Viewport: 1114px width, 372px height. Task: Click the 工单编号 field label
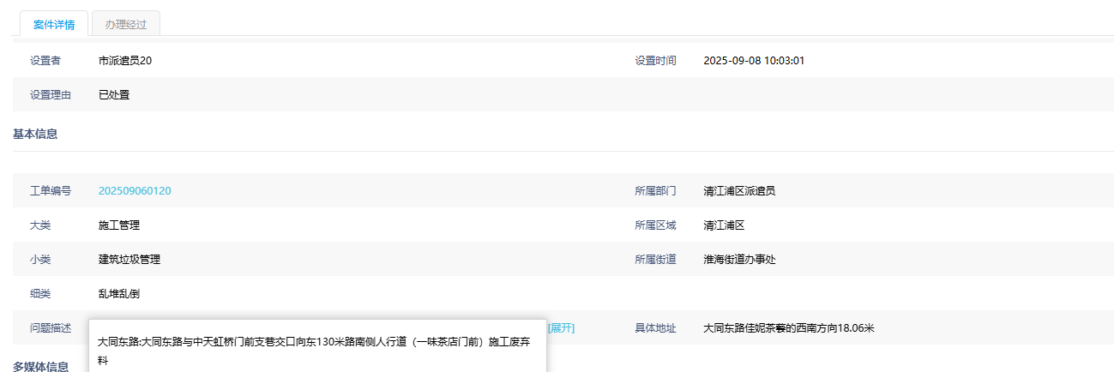coord(51,191)
